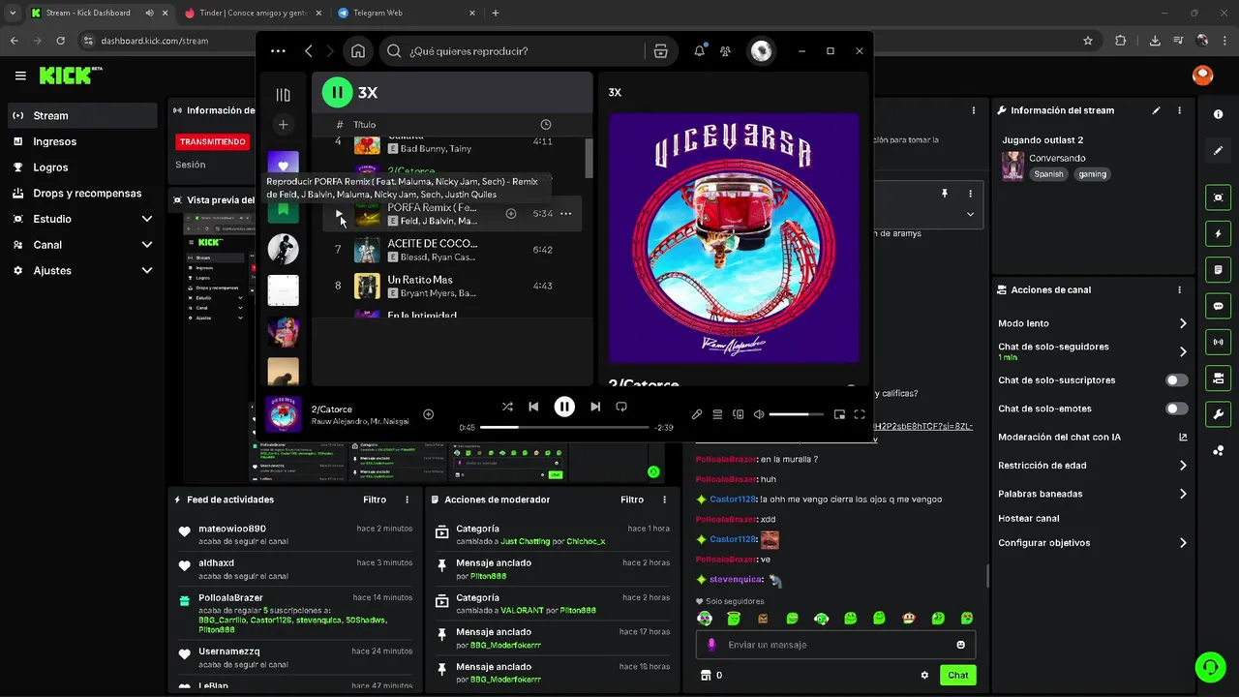The height and width of the screenshot is (697, 1239).
Task: Open Kick hamburger menu
Action: coord(20,76)
